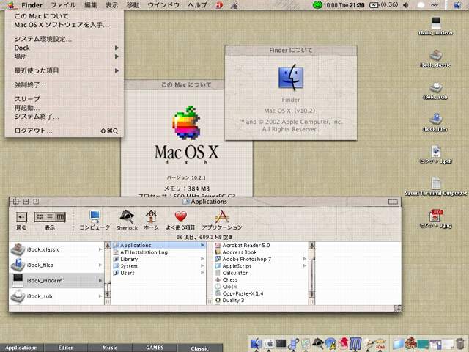Switch to the Music tab at bottom
This screenshot has height=352, width=469.
coord(110,348)
